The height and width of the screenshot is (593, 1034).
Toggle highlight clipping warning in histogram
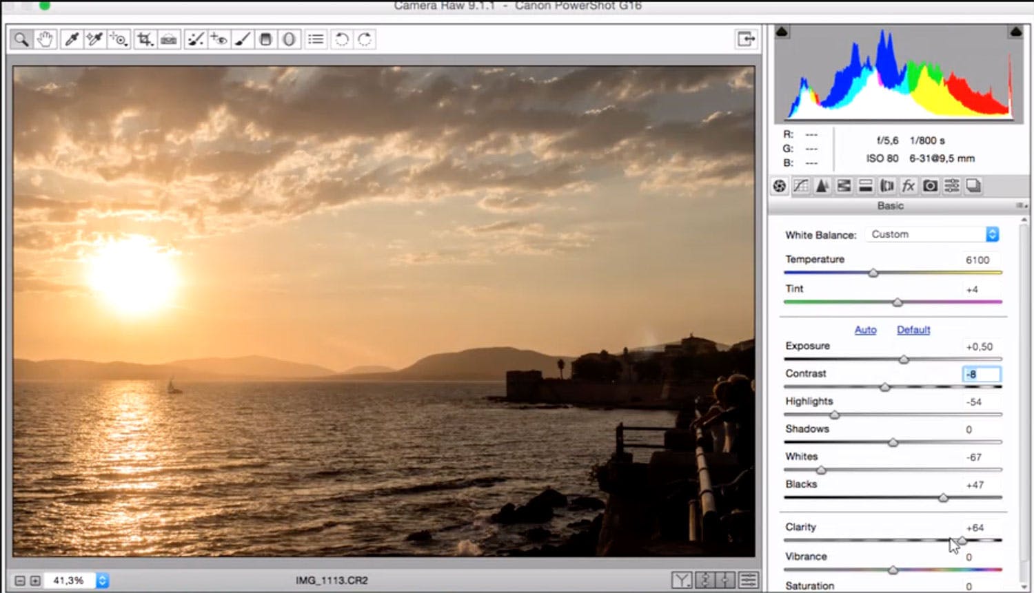(1015, 32)
